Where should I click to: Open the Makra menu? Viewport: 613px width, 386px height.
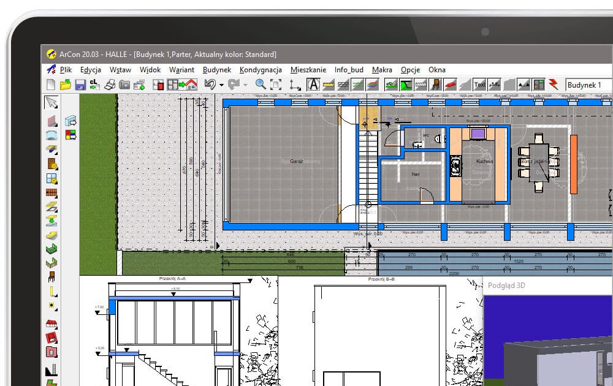point(382,70)
